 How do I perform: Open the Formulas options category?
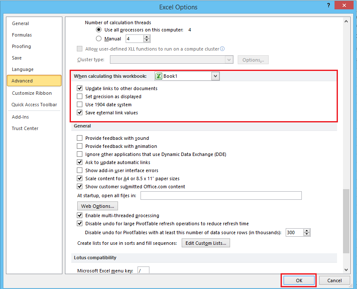click(x=22, y=35)
